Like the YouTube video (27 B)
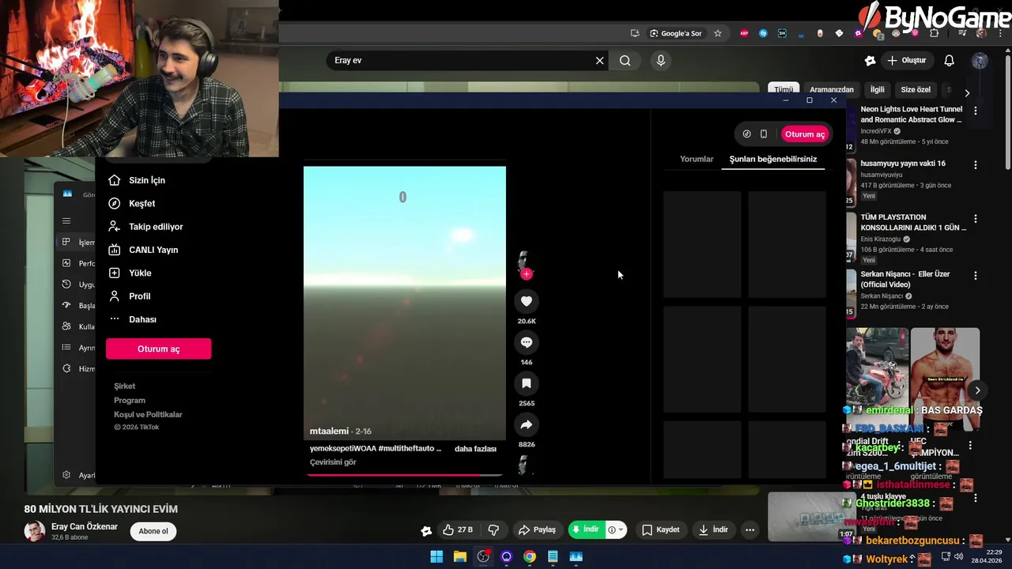 point(458,529)
